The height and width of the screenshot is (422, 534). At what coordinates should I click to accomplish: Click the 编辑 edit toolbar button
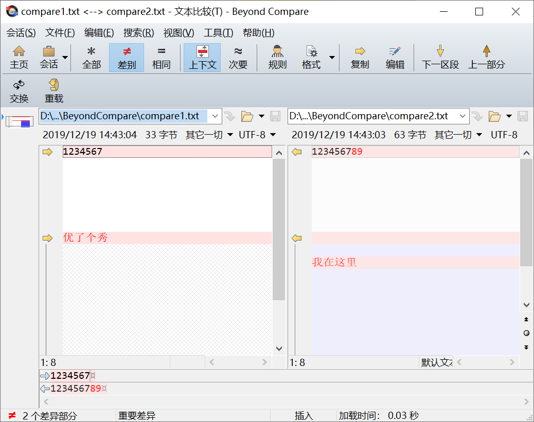[395, 57]
